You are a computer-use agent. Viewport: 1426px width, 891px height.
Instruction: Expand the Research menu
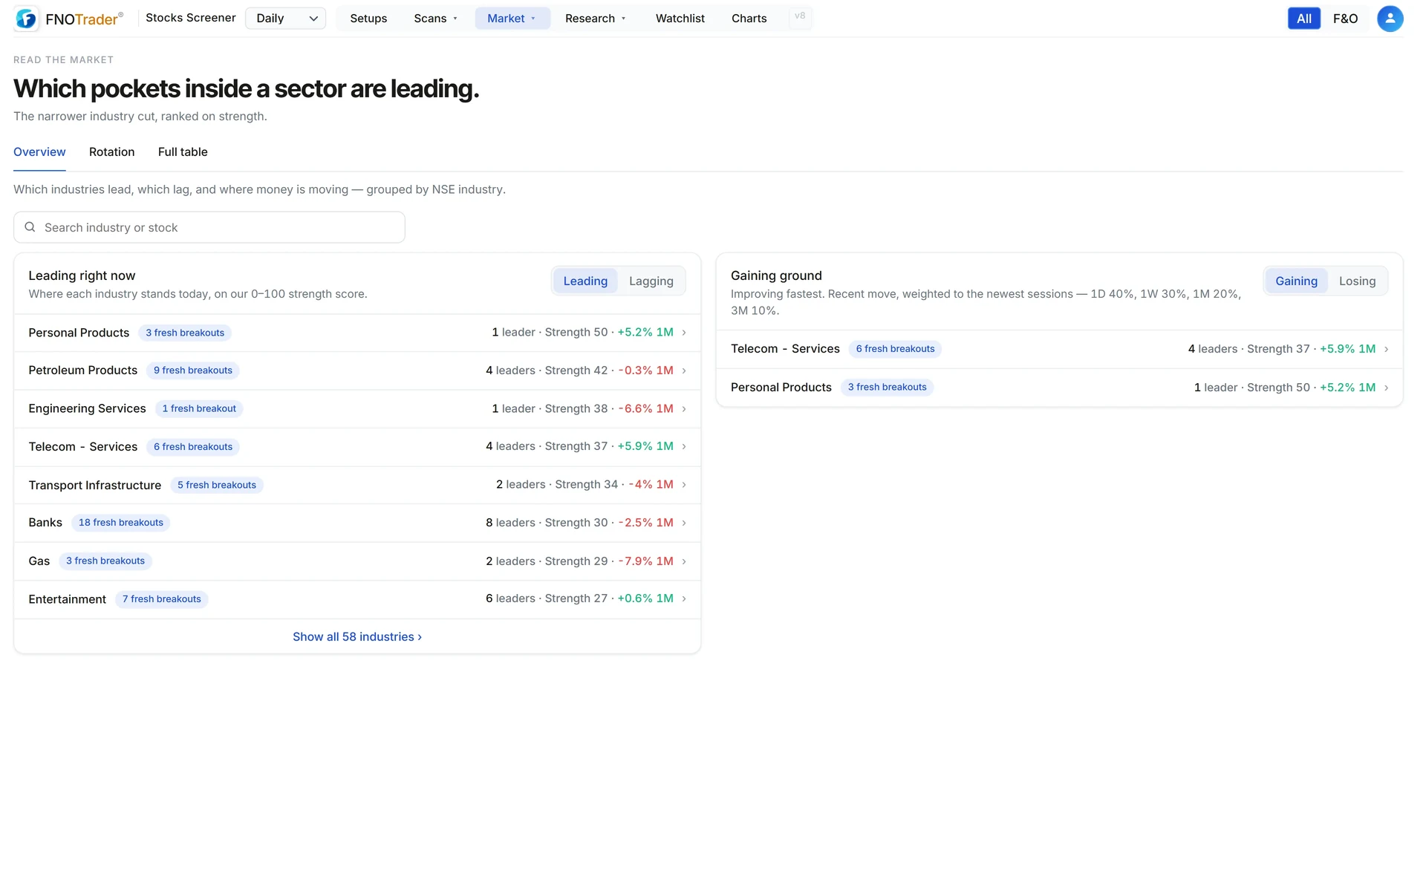tap(596, 19)
